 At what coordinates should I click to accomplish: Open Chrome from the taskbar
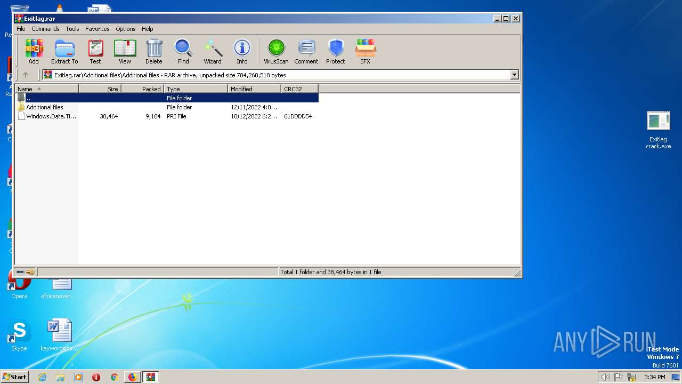(114, 377)
